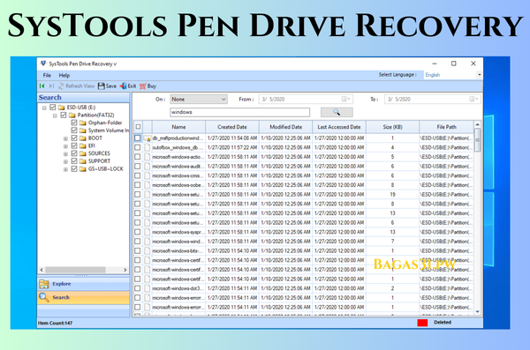Click the SysTools app logo in title bar
The width and height of the screenshot is (530, 350).
(43, 63)
